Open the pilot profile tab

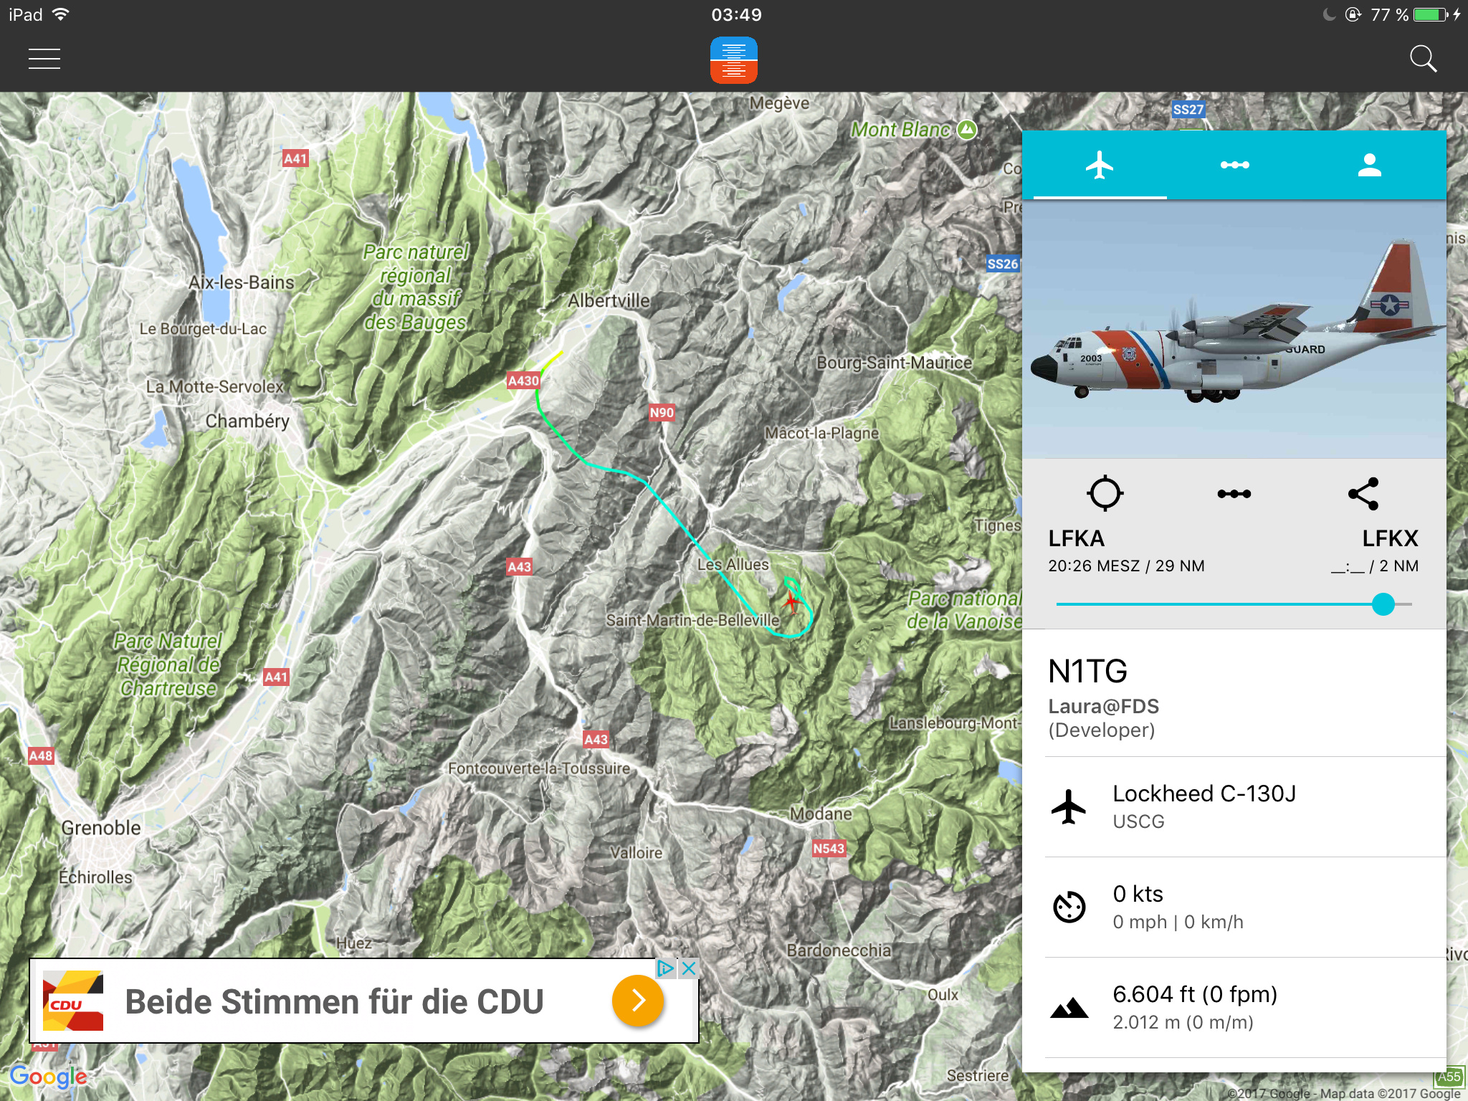[1369, 166]
